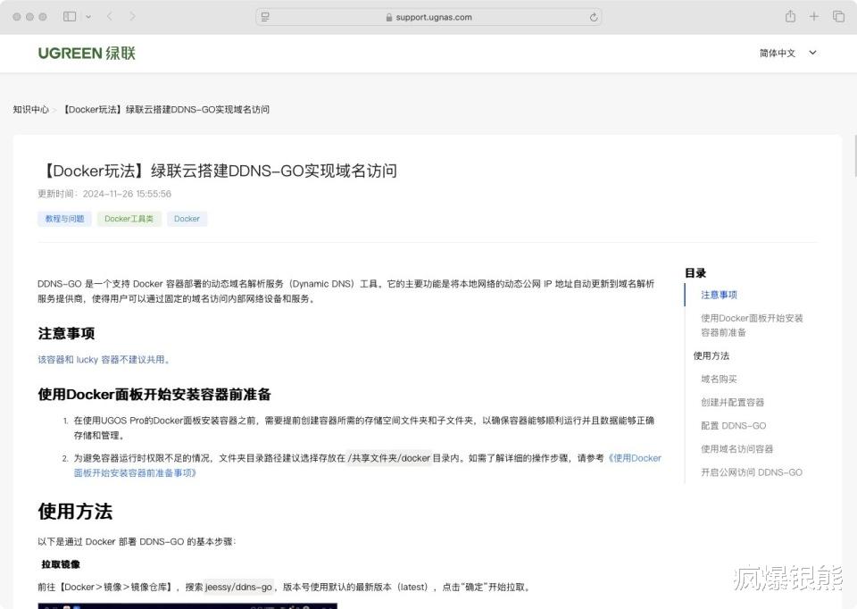Jump to 使用Docker面板开始安装容器前准备 in contents
This screenshot has width=857, height=609.
coord(752,325)
